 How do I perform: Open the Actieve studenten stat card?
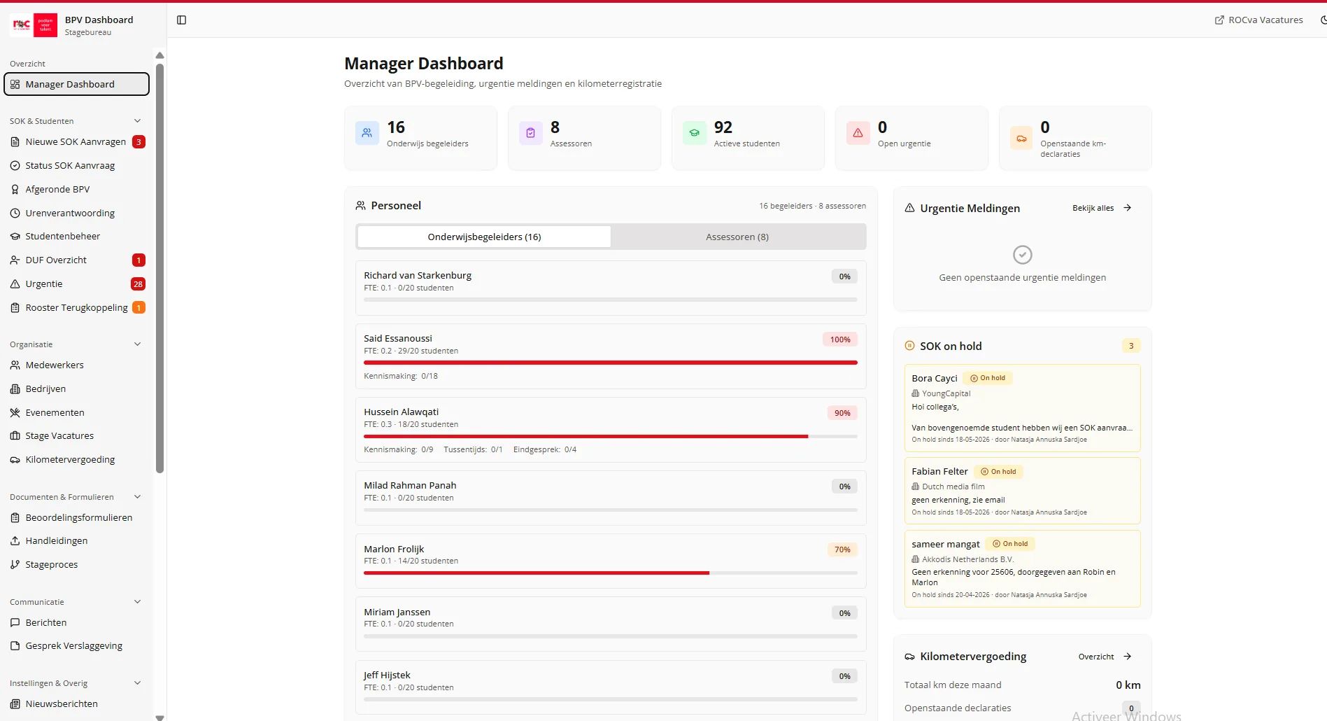748,138
